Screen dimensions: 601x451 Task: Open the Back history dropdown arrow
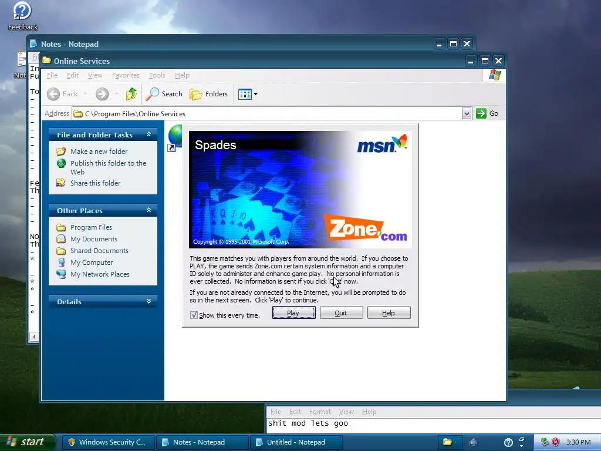coord(85,94)
